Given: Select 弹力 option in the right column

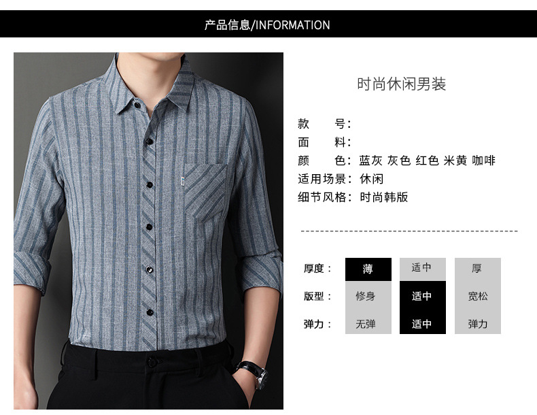Looking at the screenshot, I should point(478,324).
